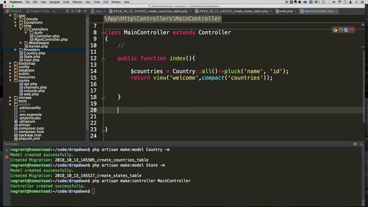Expand the storage folder arrow
This screenshot has width=368, height=207.
click(x=10, y=97)
